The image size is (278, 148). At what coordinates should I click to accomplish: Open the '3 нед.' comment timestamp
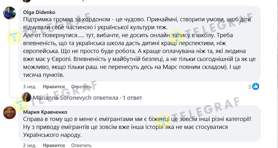tap(30, 87)
